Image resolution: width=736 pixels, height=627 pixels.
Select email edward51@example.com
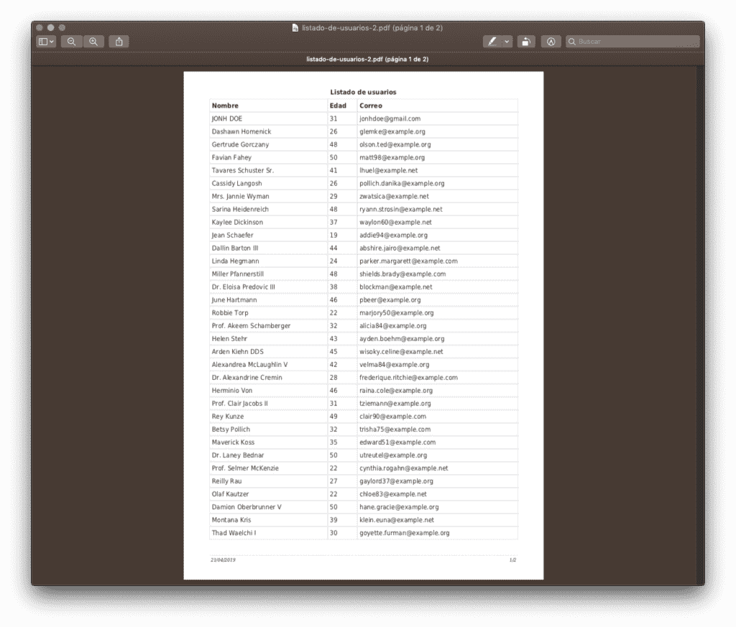click(x=397, y=442)
